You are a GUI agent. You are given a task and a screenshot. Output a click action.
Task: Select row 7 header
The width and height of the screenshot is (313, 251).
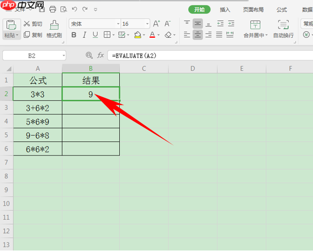point(6,162)
